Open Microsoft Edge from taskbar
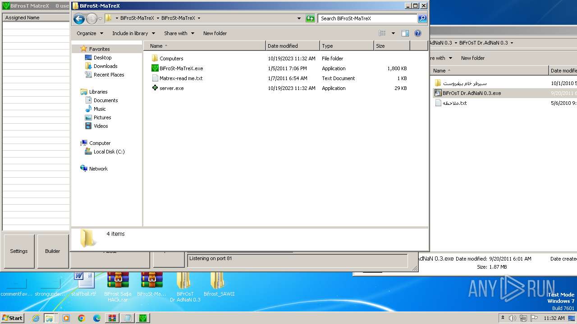The height and width of the screenshot is (324, 577). [96, 318]
